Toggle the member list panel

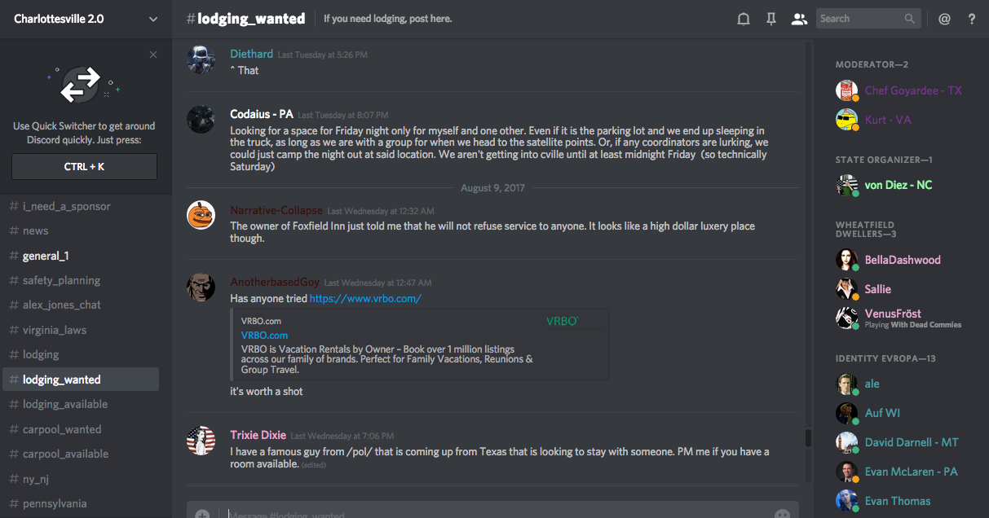coord(799,19)
